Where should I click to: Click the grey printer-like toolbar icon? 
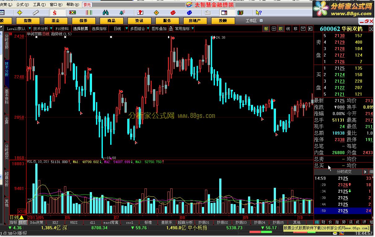(x=207, y=13)
